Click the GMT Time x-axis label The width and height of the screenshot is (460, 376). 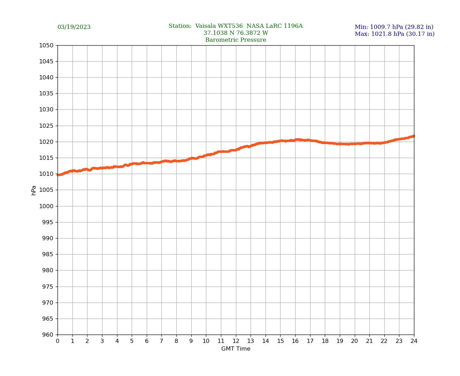click(236, 349)
